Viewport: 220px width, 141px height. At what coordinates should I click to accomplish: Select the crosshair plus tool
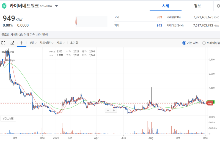(x=22, y=43)
